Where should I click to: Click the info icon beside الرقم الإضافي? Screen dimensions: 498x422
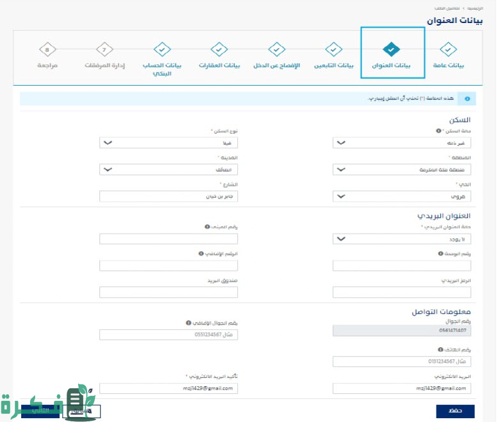(x=201, y=254)
